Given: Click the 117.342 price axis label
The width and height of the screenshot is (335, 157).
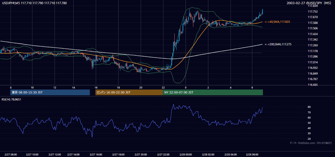Looking at the screenshot, I should tap(313, 40).
